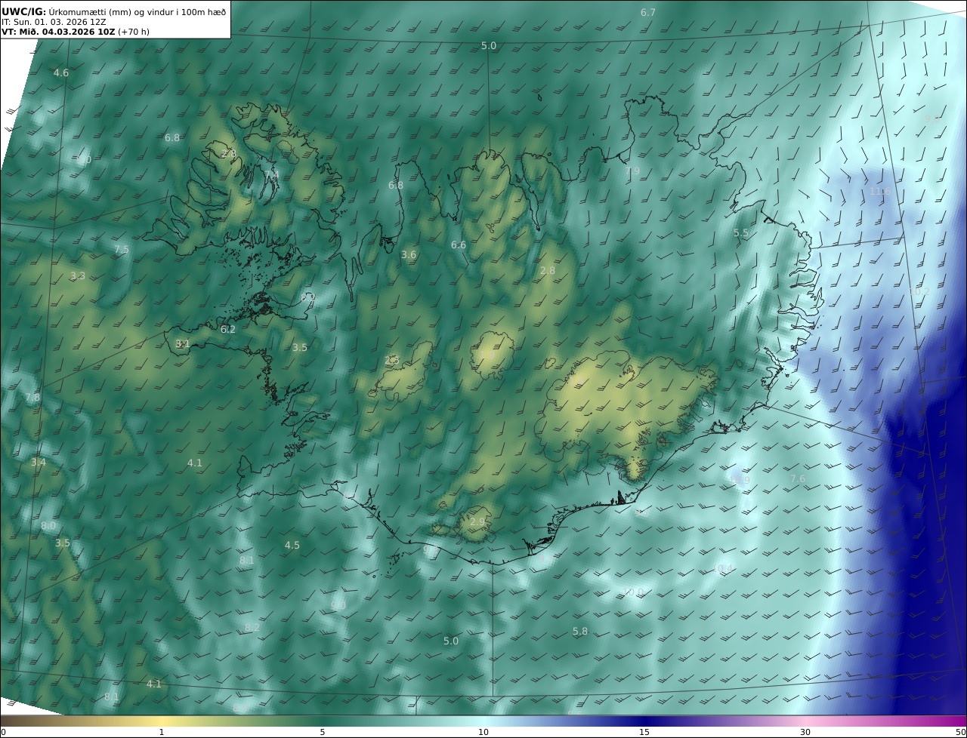The height and width of the screenshot is (738, 967).
Task: Select the 2.9 value over the glacier
Action: (477, 522)
